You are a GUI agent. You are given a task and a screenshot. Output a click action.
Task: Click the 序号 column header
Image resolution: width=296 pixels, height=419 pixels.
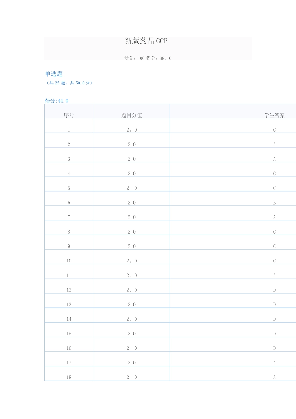point(69,115)
